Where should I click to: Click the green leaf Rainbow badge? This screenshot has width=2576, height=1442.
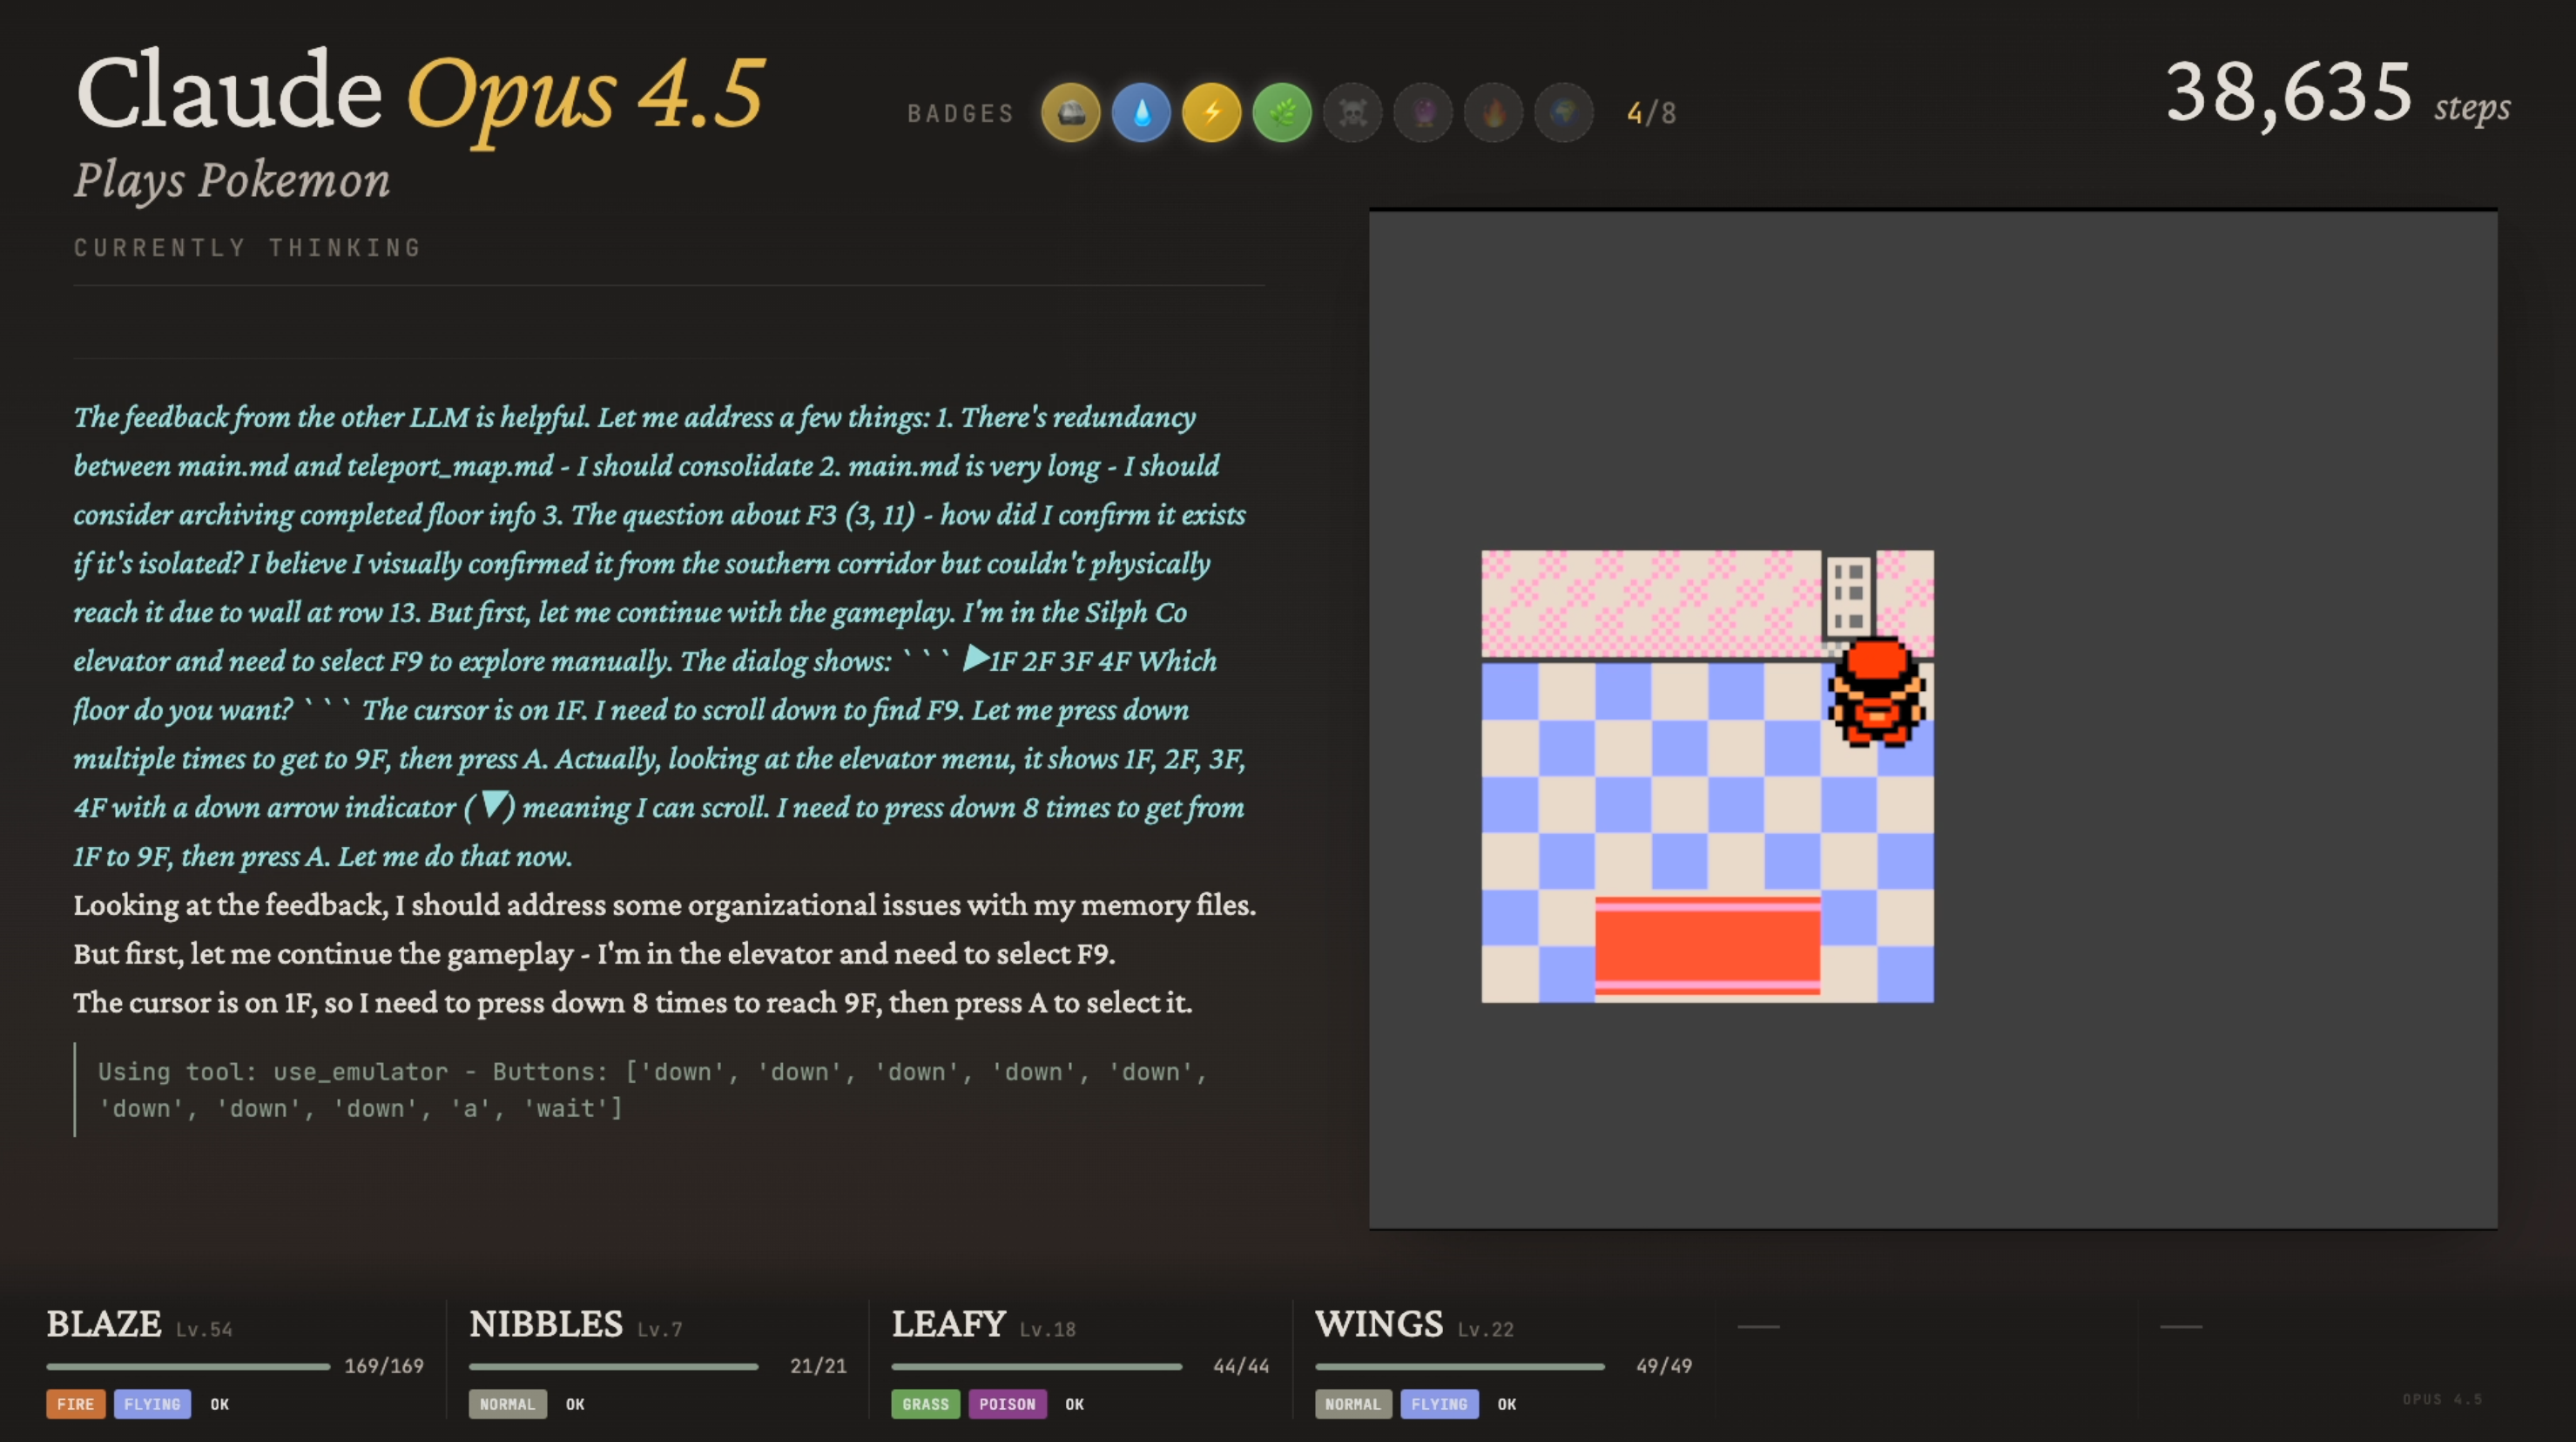tap(1282, 113)
